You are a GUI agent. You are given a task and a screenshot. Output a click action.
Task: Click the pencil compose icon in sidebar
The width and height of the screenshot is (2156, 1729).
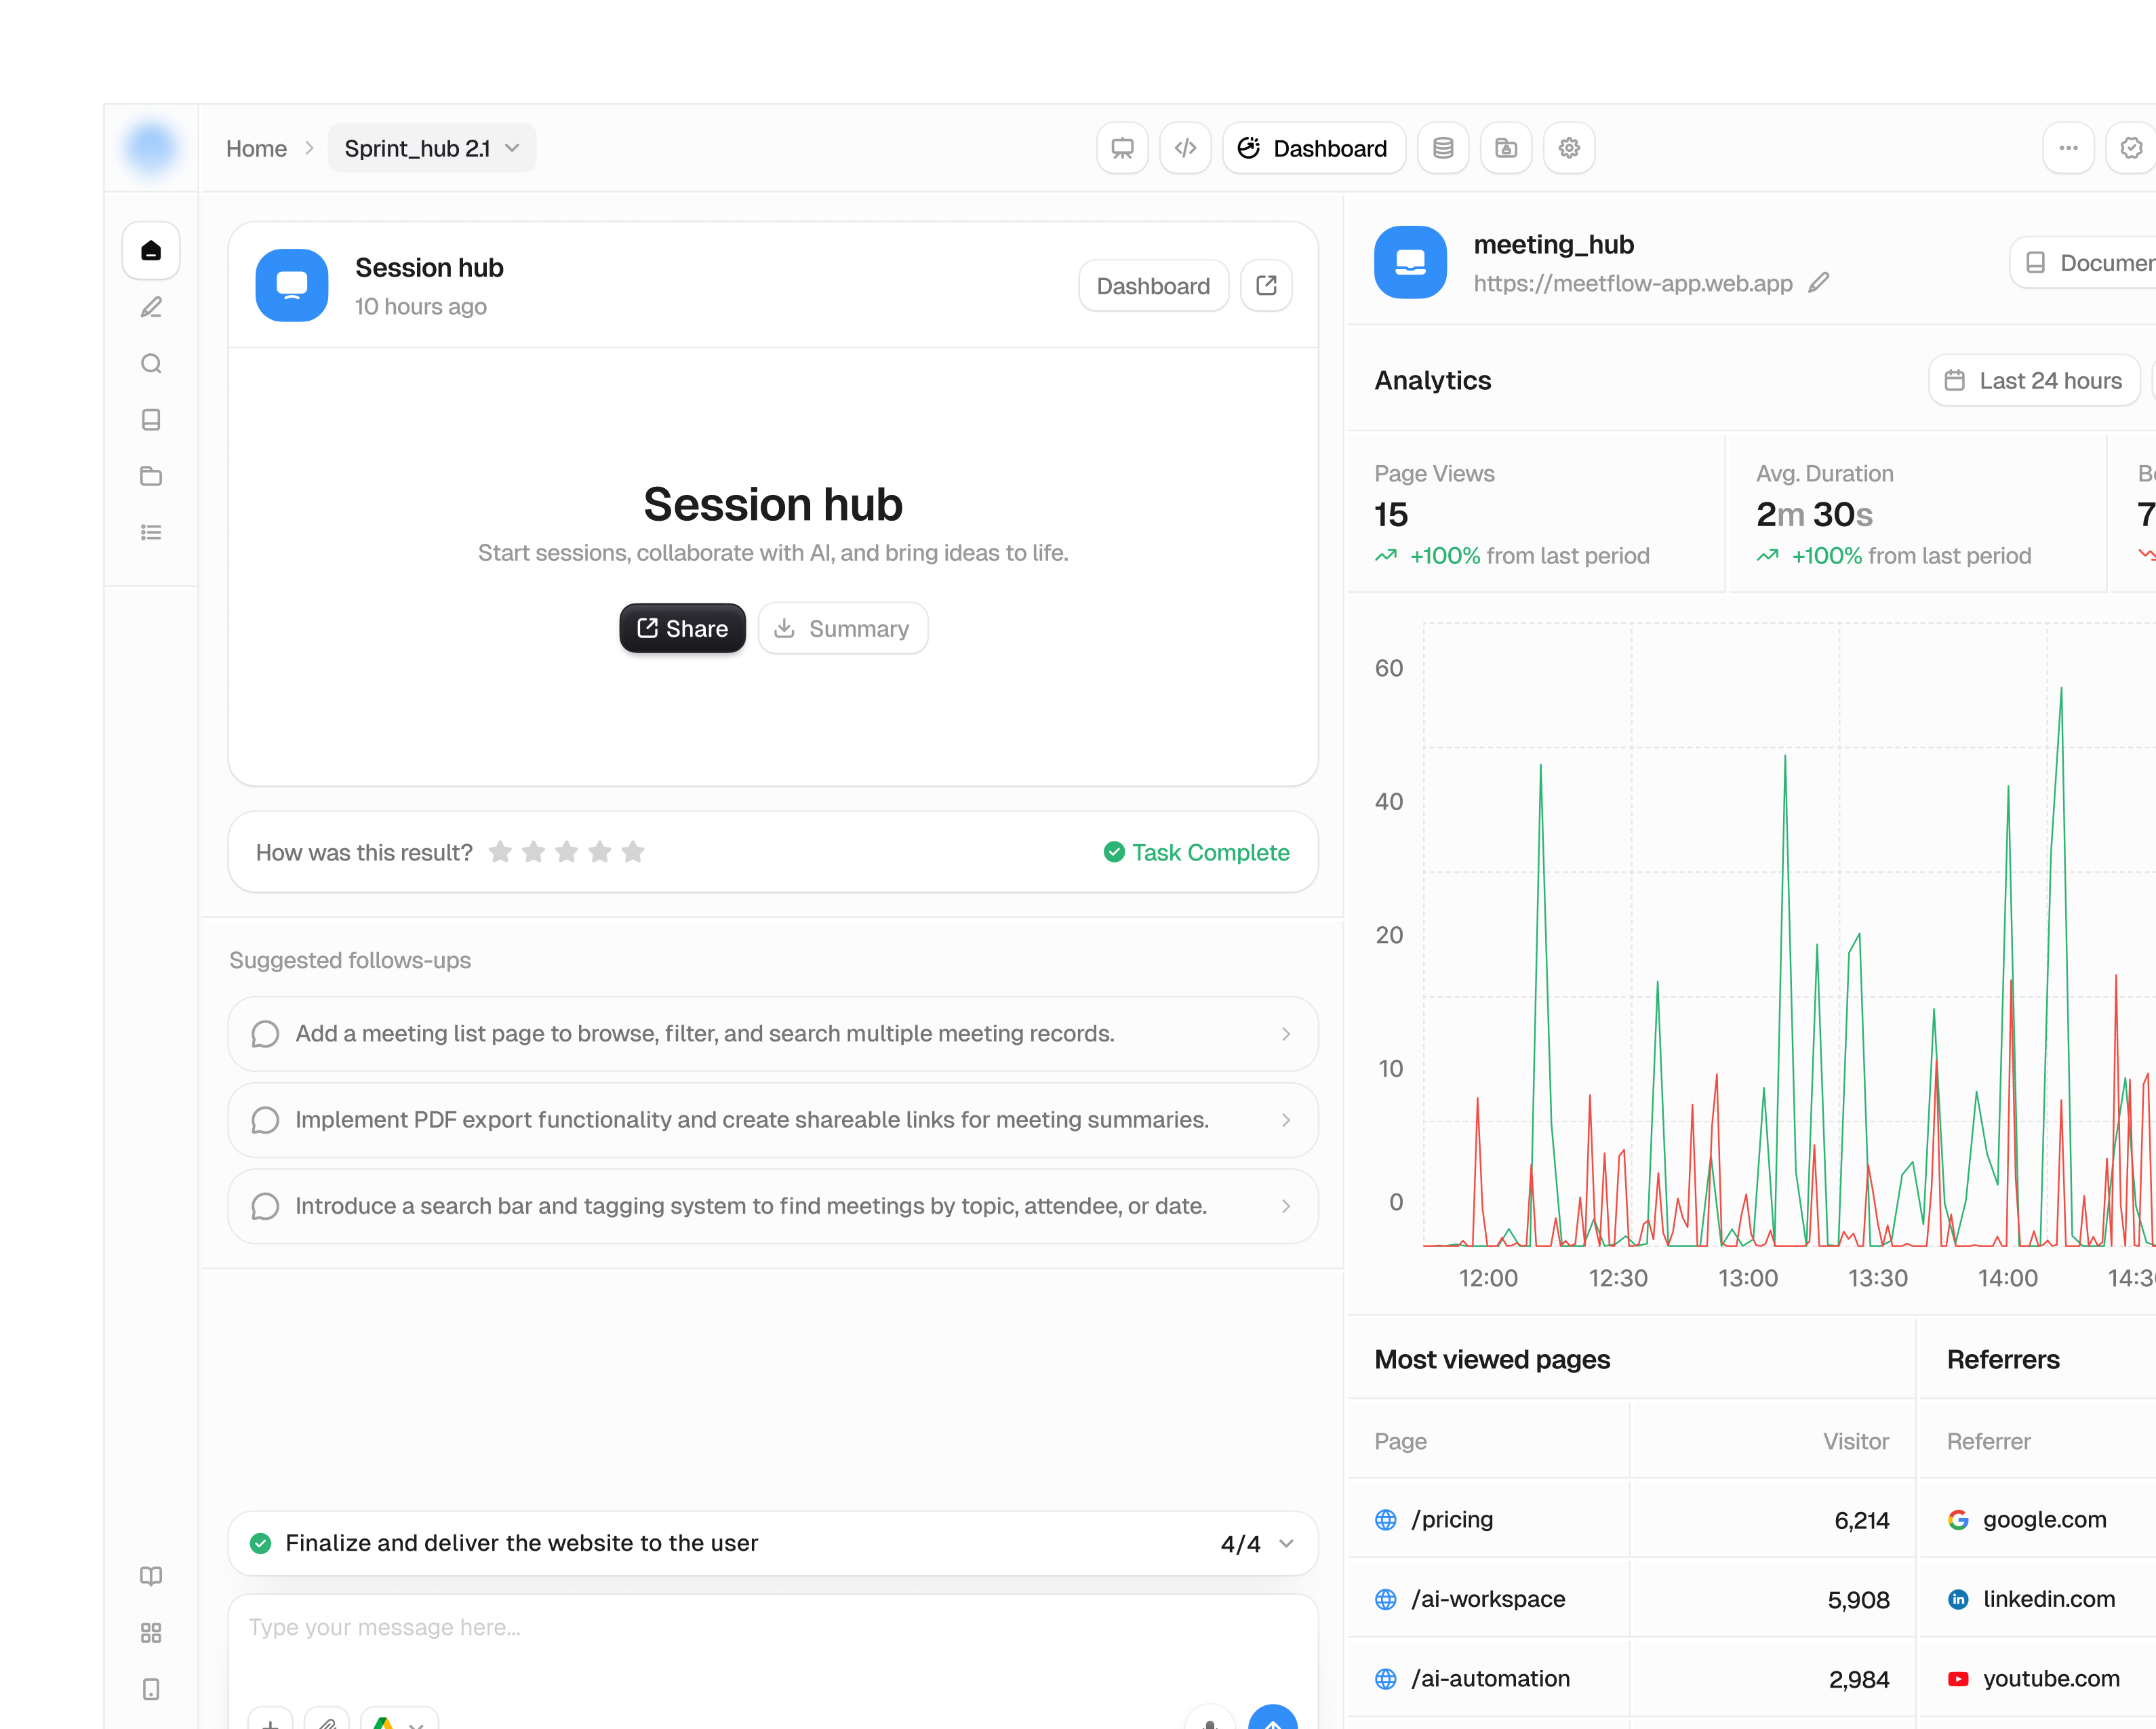(x=151, y=307)
